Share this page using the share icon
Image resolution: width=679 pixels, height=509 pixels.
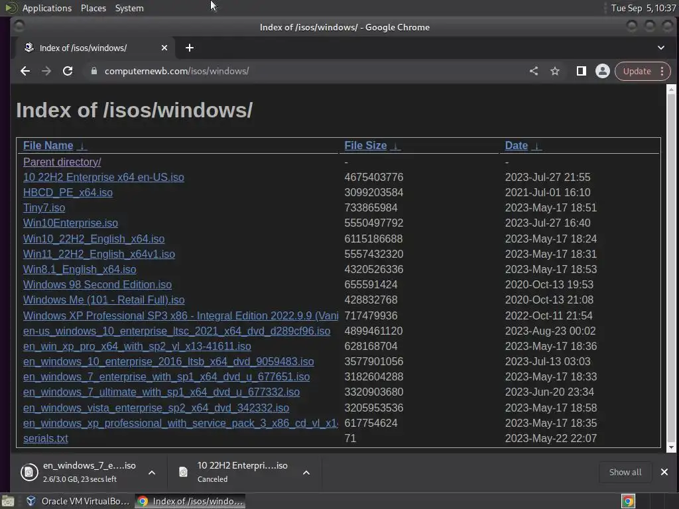click(x=534, y=71)
